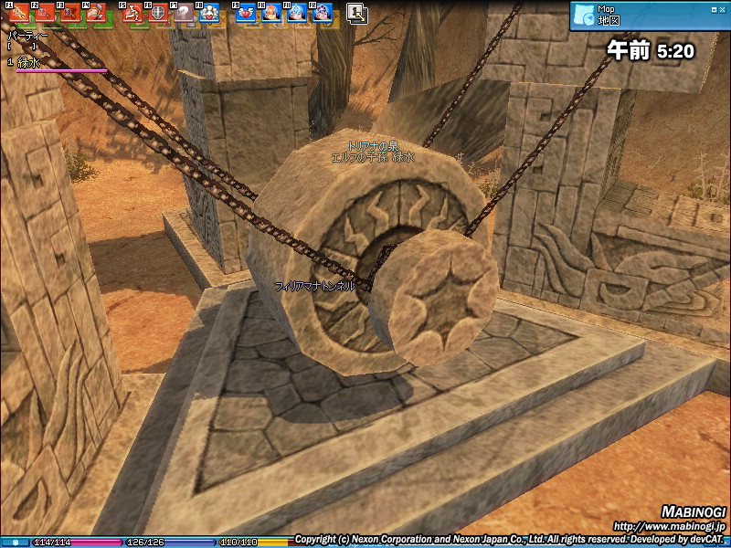The height and width of the screenshot is (548, 731).
Task: Click the 午前 5:20 game clock
Action: [651, 50]
